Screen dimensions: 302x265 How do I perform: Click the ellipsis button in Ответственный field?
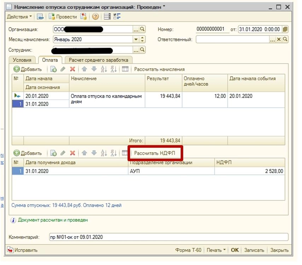click(272, 39)
